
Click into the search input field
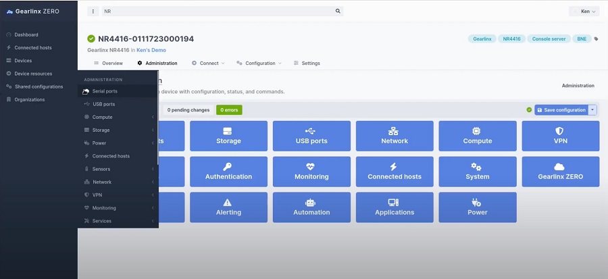pos(216,11)
